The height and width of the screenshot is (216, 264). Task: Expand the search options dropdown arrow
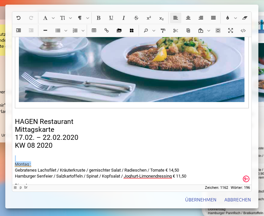point(154,31)
